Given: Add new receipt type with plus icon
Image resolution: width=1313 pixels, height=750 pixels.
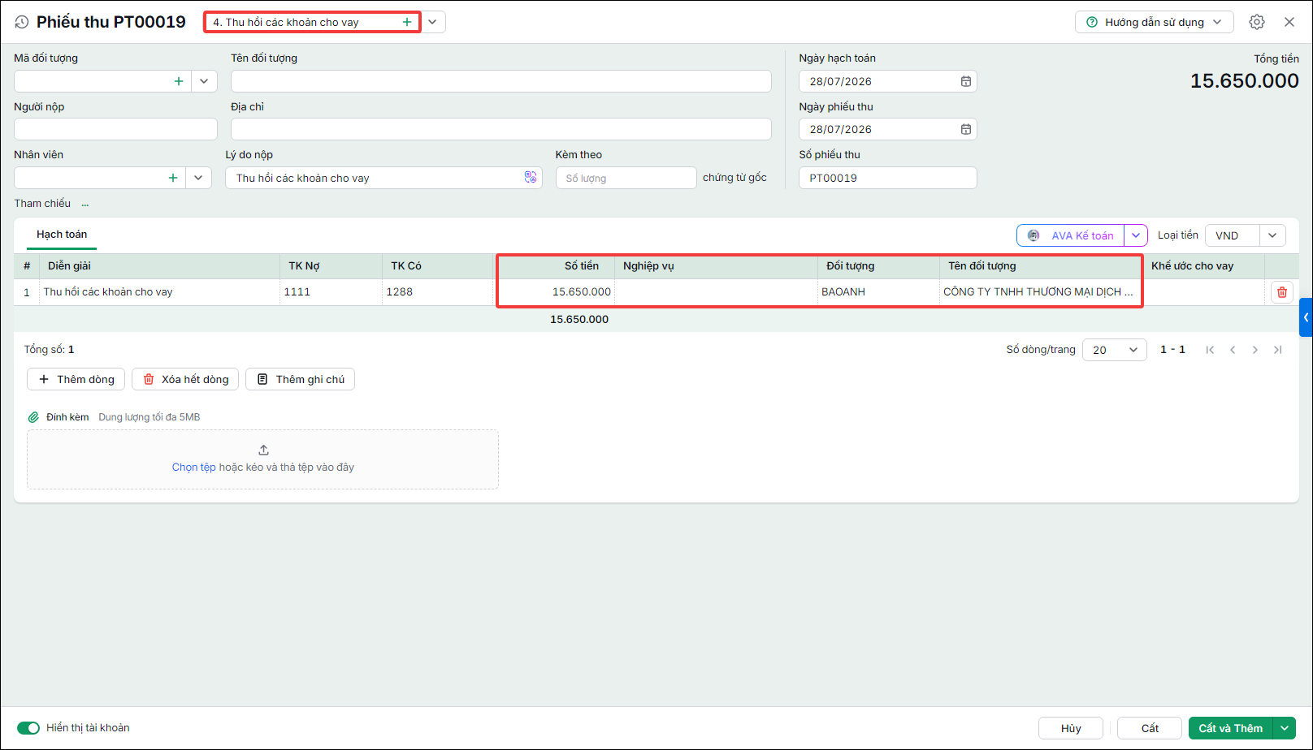Looking at the screenshot, I should 407,22.
